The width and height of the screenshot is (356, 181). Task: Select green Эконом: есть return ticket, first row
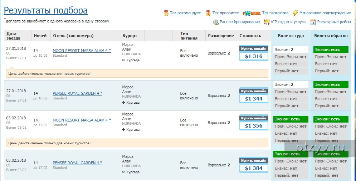331,50
